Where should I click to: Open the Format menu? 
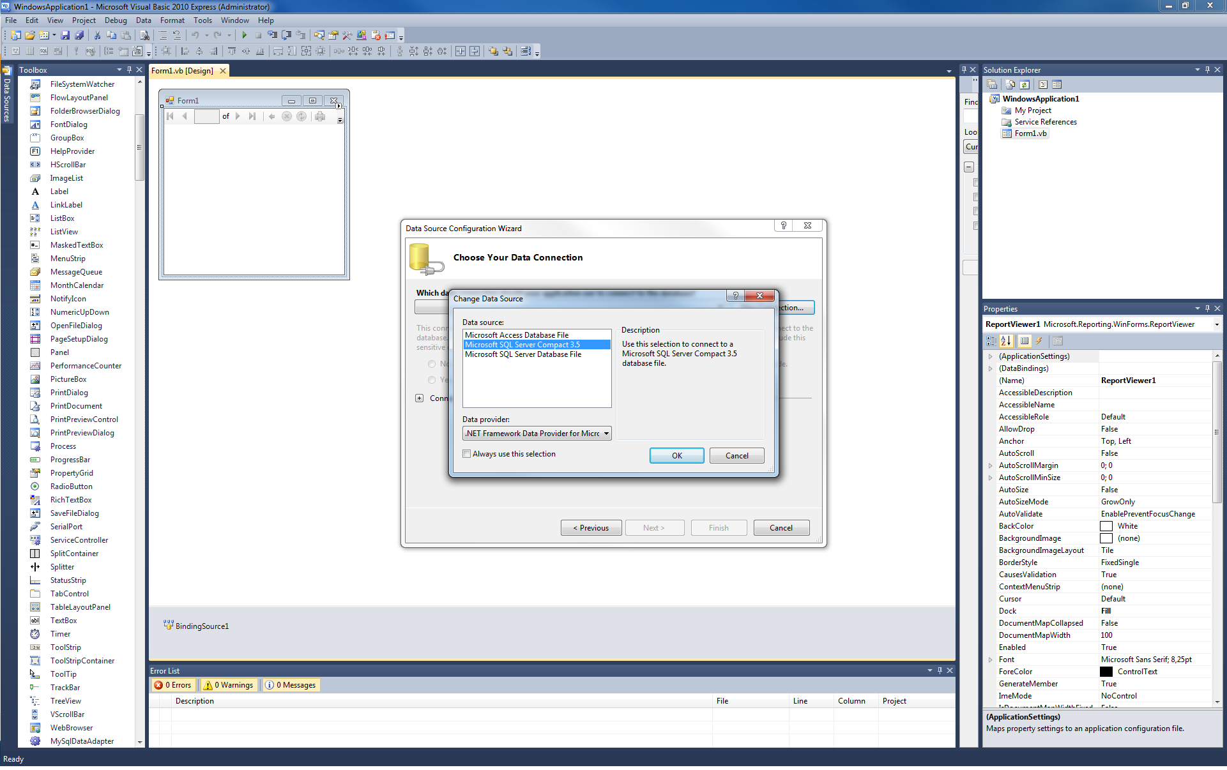click(172, 20)
